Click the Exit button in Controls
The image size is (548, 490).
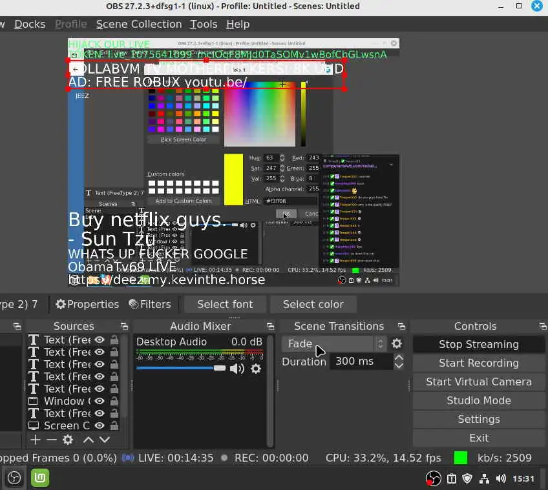pyautogui.click(x=479, y=438)
